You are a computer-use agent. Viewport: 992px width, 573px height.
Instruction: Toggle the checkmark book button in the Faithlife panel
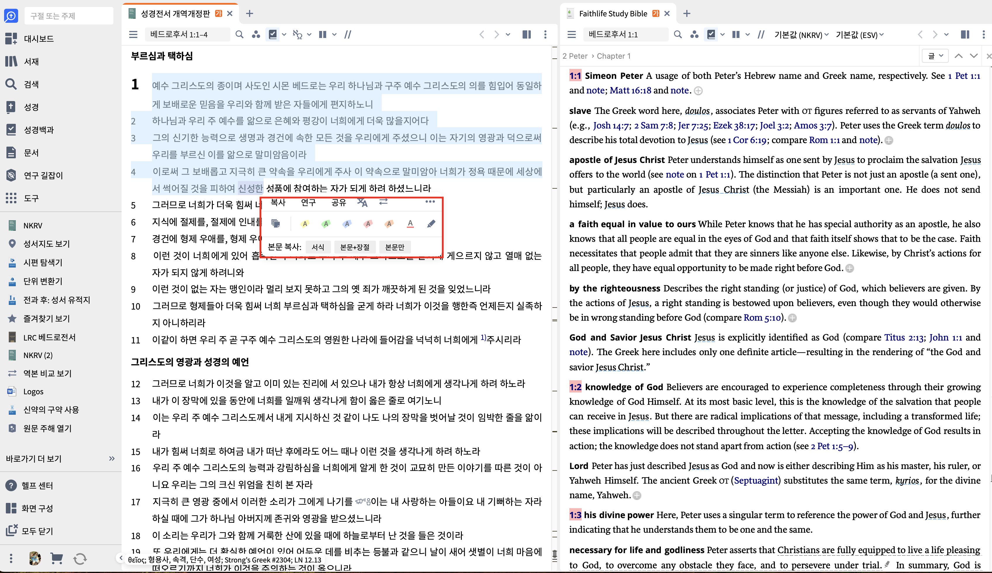click(711, 35)
